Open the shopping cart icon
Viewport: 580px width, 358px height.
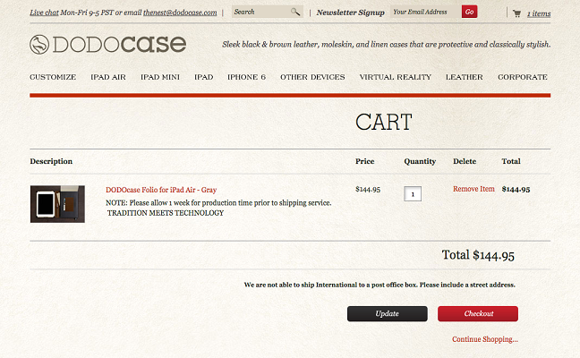[516, 13]
